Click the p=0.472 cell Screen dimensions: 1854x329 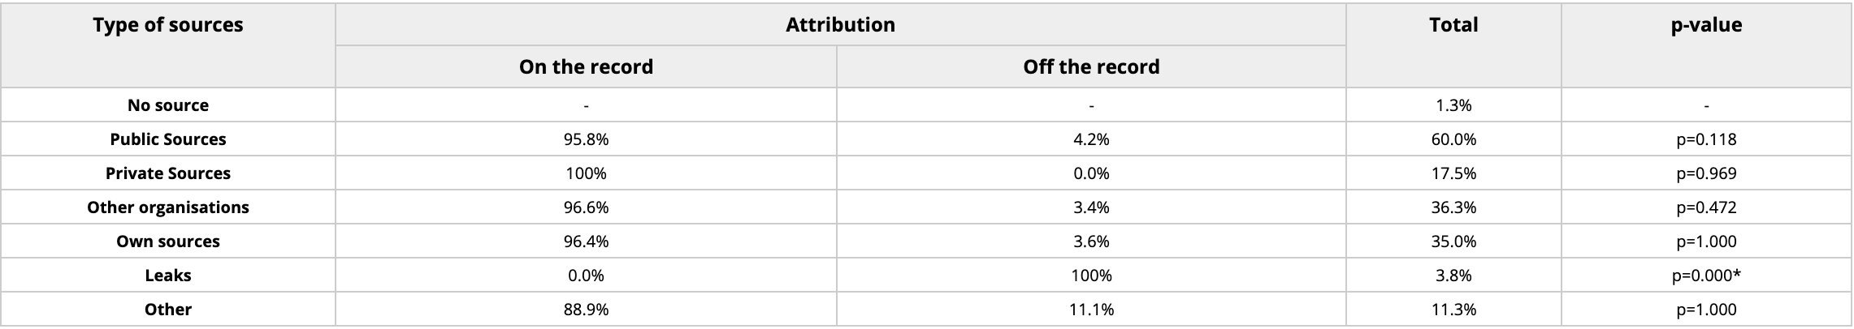pyautogui.click(x=1706, y=207)
